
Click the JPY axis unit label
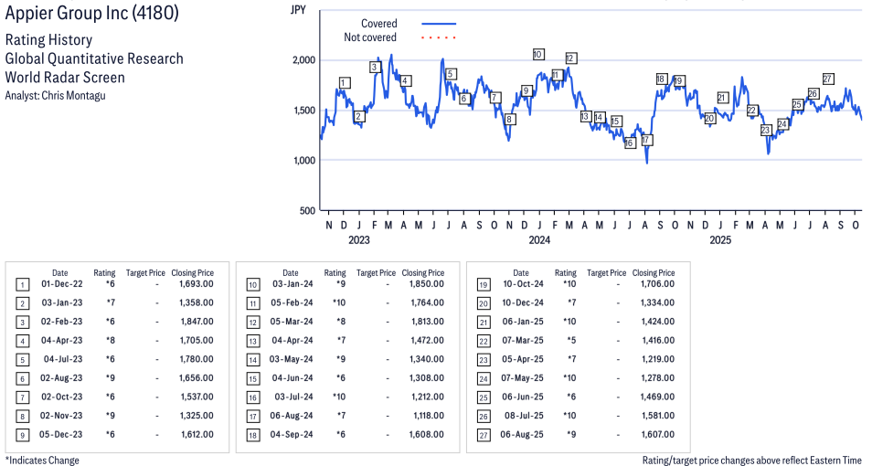click(x=297, y=10)
